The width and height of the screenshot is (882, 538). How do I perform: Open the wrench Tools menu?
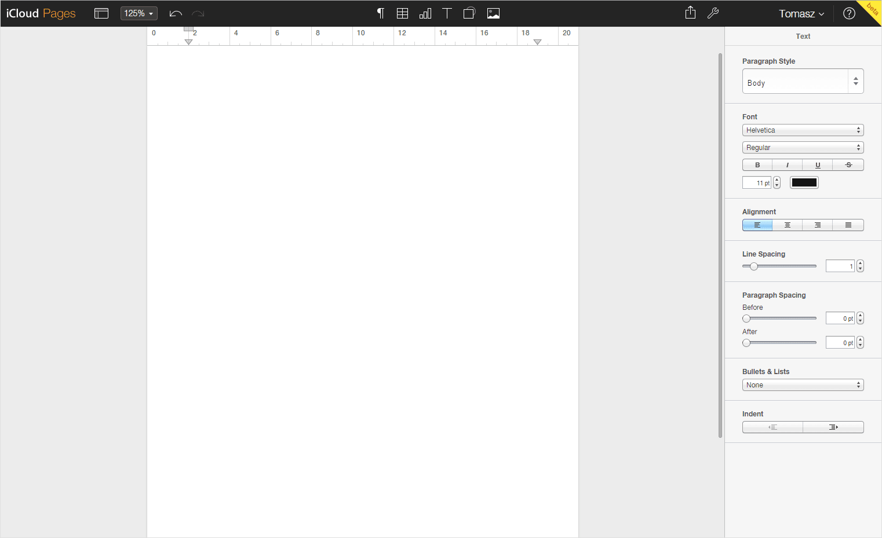click(x=713, y=13)
